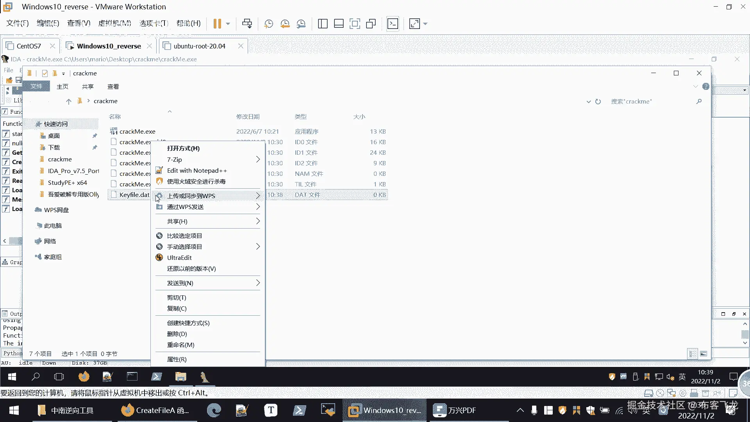The image size is (750, 422).
Task: Click the UltraEdit context menu entry
Action: (x=179, y=257)
